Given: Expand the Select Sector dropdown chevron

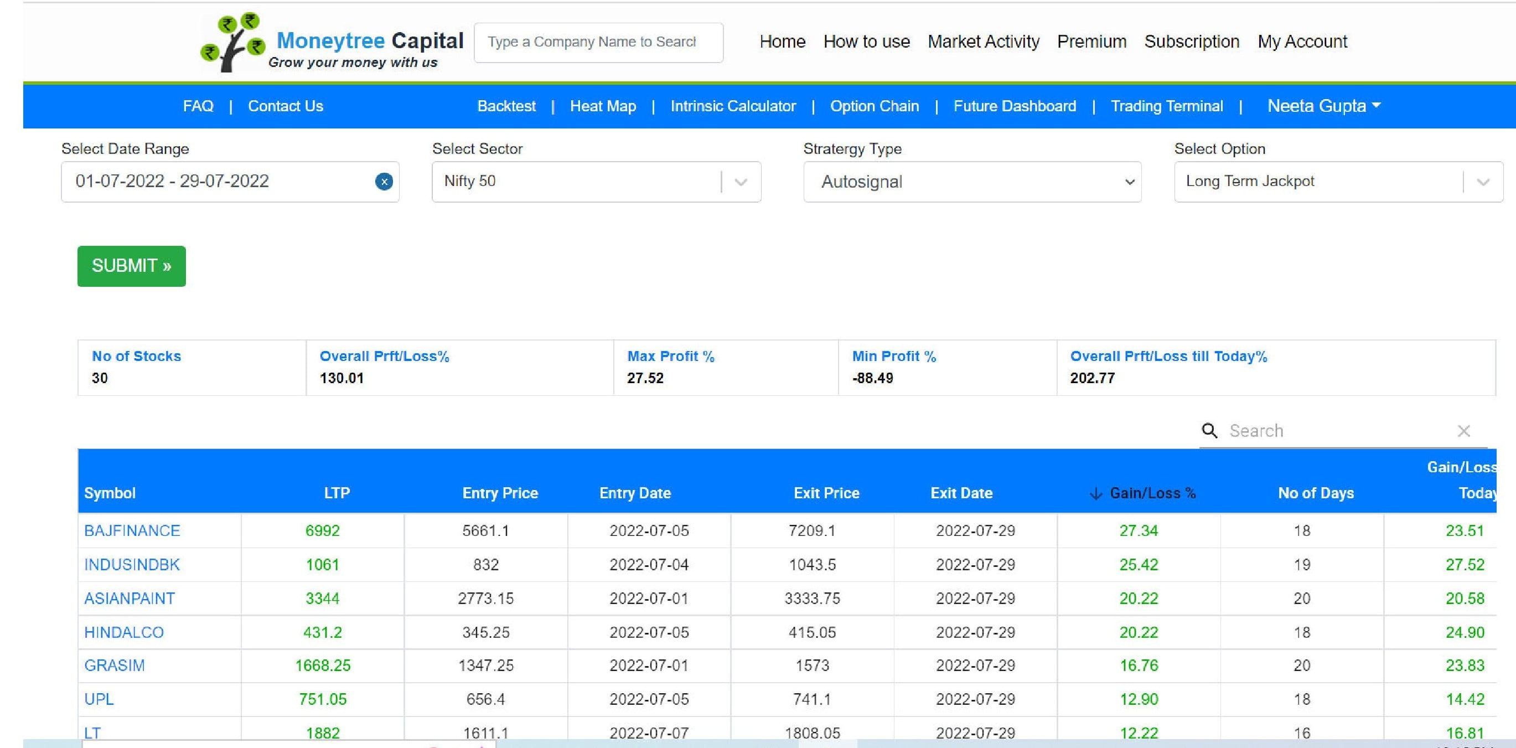Looking at the screenshot, I should (x=741, y=182).
